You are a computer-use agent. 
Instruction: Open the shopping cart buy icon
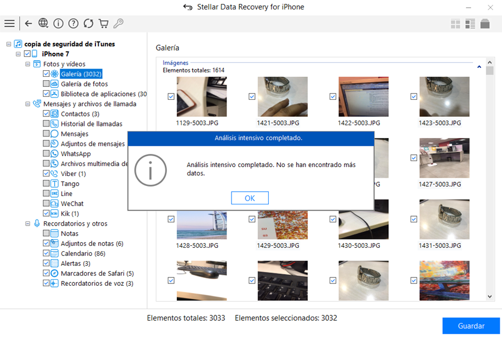point(103,23)
